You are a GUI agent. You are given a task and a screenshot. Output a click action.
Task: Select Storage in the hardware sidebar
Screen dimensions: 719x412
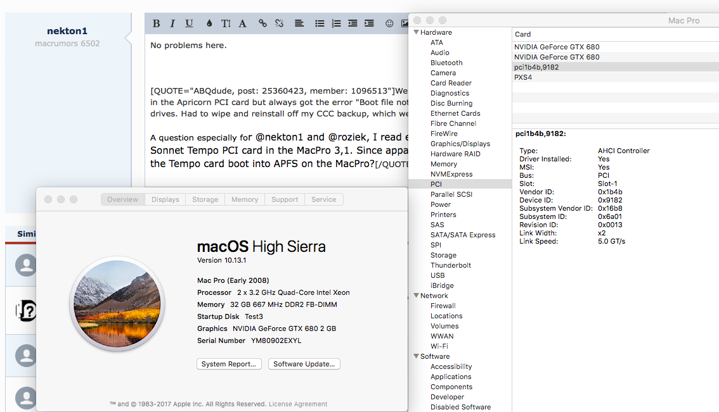(443, 255)
